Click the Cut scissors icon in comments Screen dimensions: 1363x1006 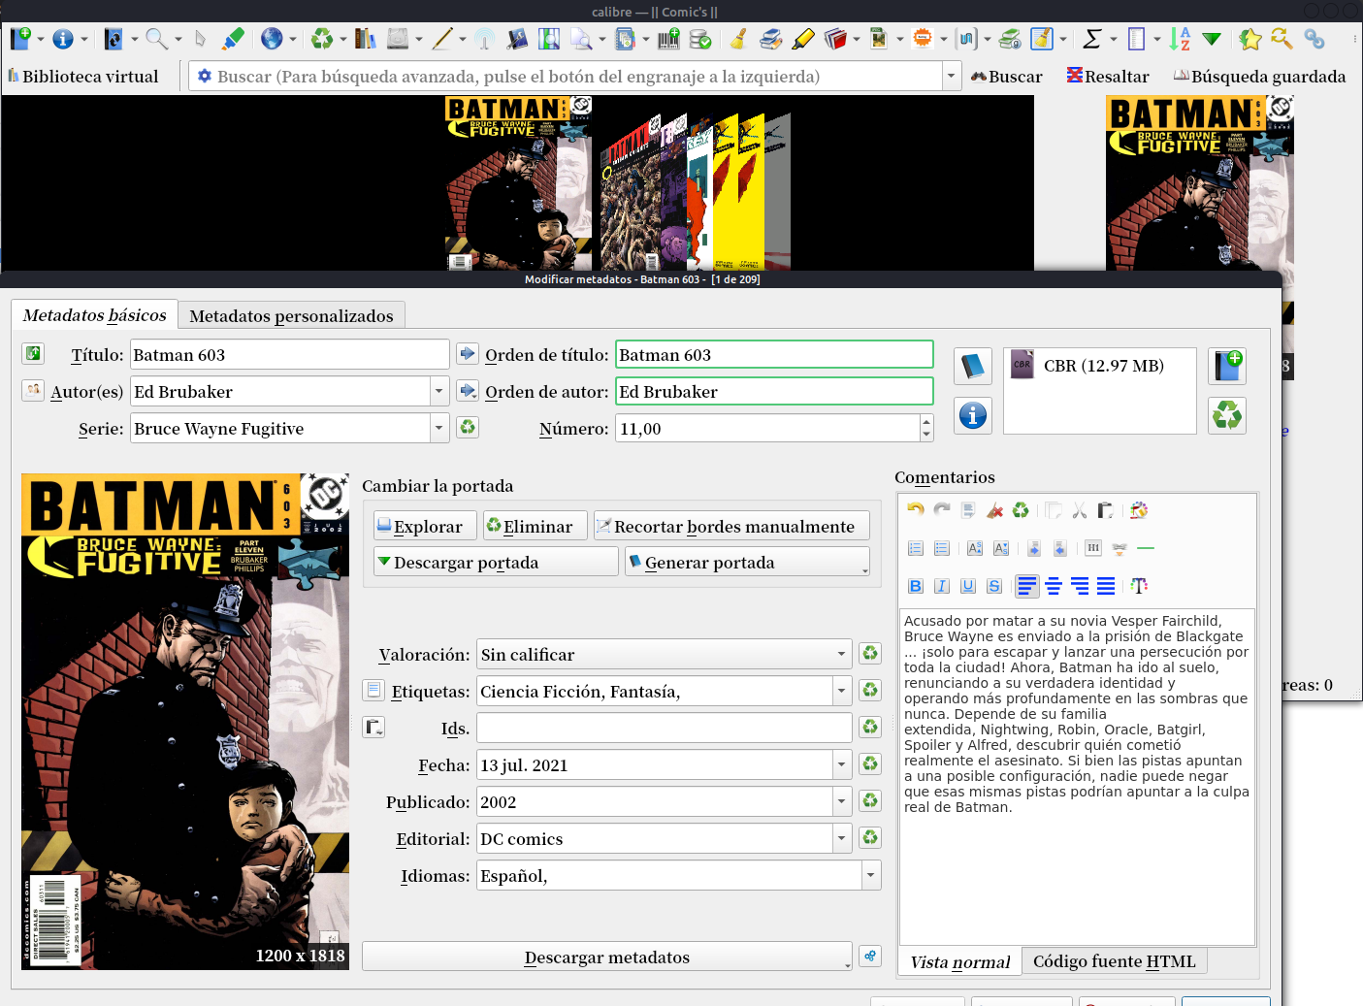click(1080, 510)
